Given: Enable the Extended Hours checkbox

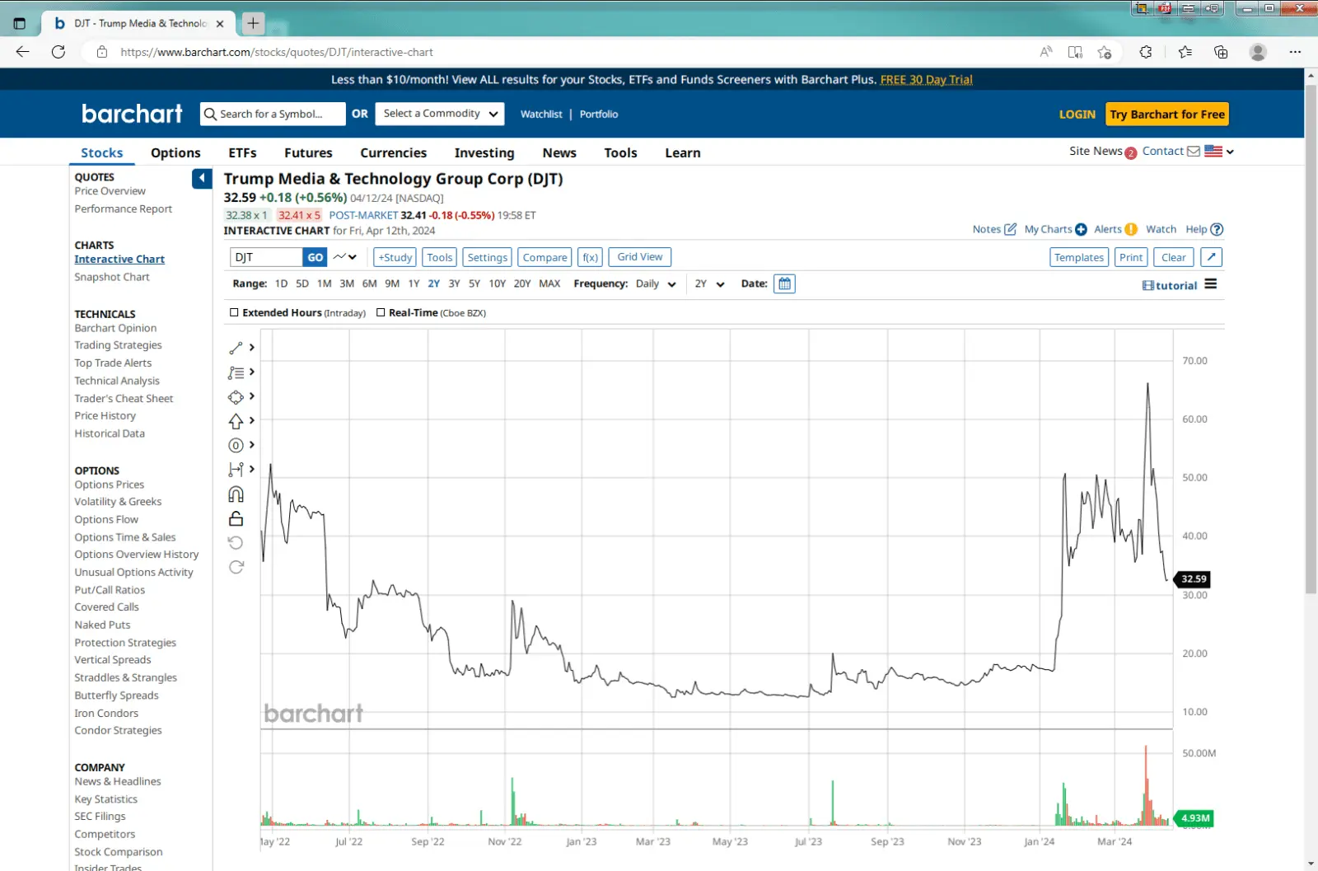Looking at the screenshot, I should coord(234,313).
